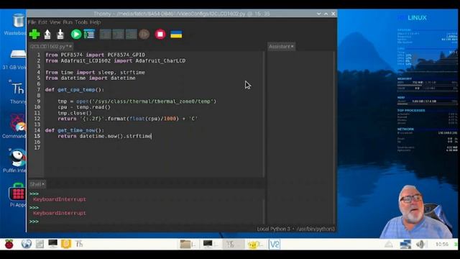
Task: Click the Step into debug icon
Action: pos(118,35)
